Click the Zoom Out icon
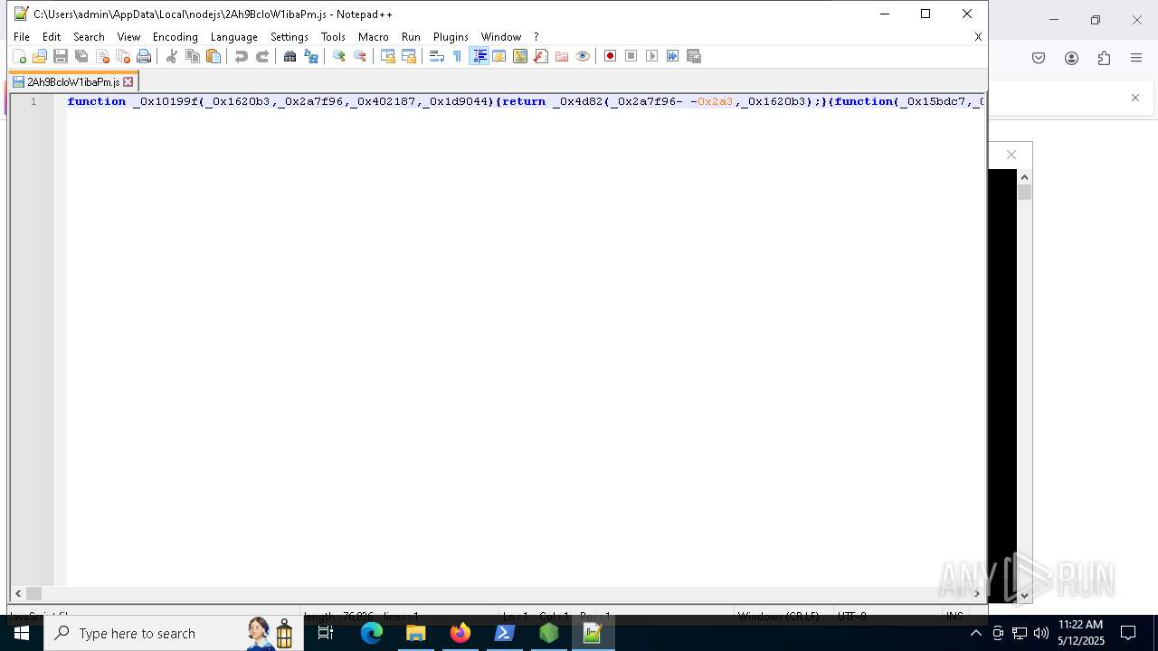 (x=360, y=56)
